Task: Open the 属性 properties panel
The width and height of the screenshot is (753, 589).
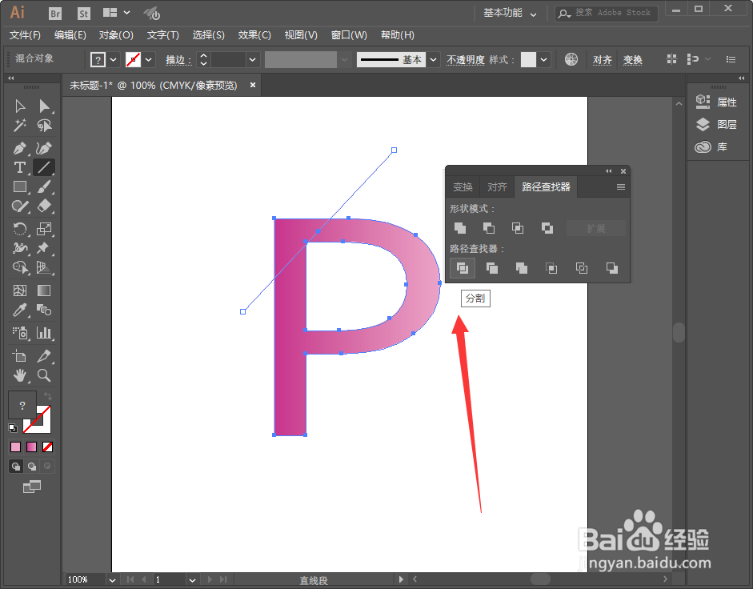Action: coord(716,102)
